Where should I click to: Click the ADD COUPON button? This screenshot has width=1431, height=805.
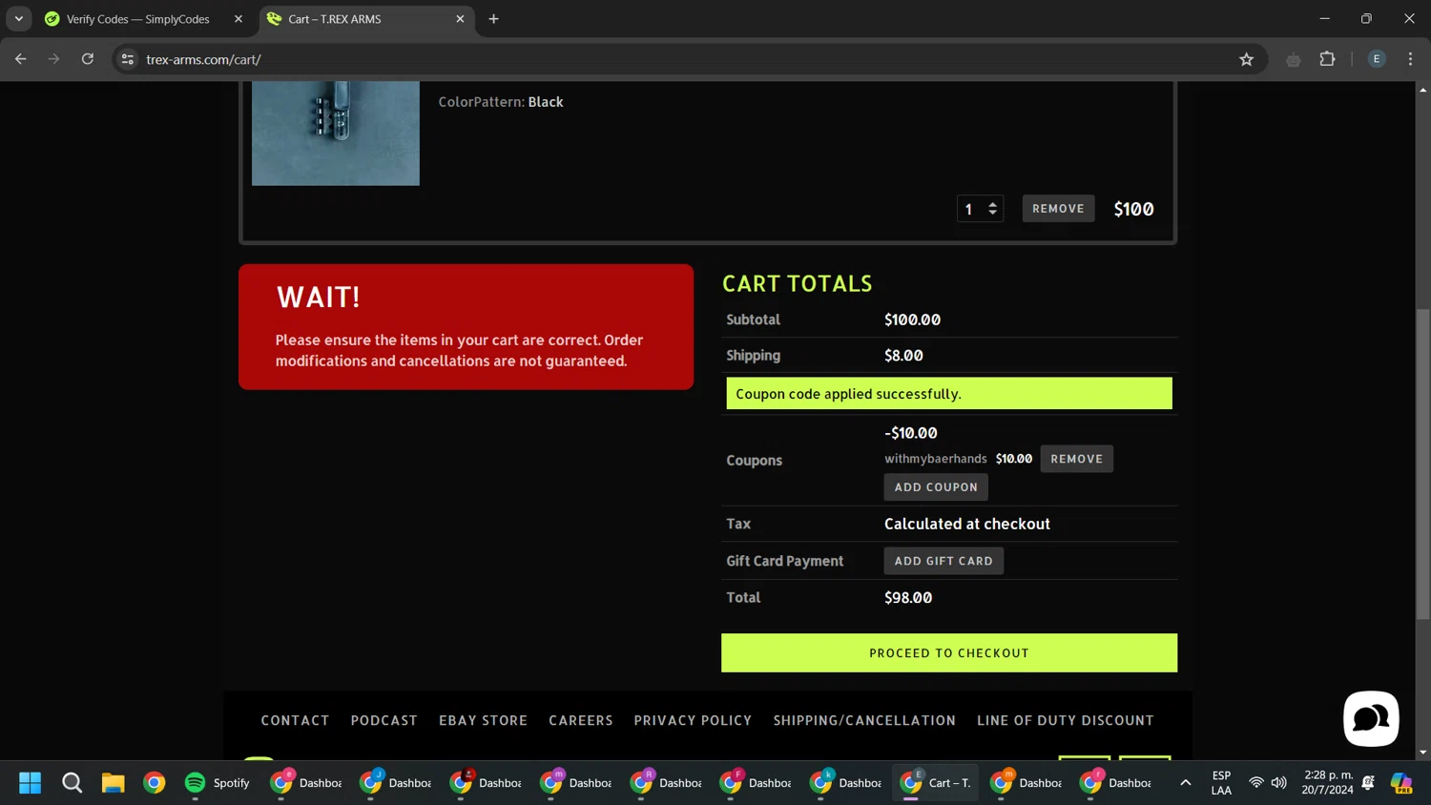pyautogui.click(x=936, y=487)
